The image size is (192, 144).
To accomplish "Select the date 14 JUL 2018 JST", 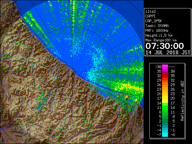I will 168,52.
